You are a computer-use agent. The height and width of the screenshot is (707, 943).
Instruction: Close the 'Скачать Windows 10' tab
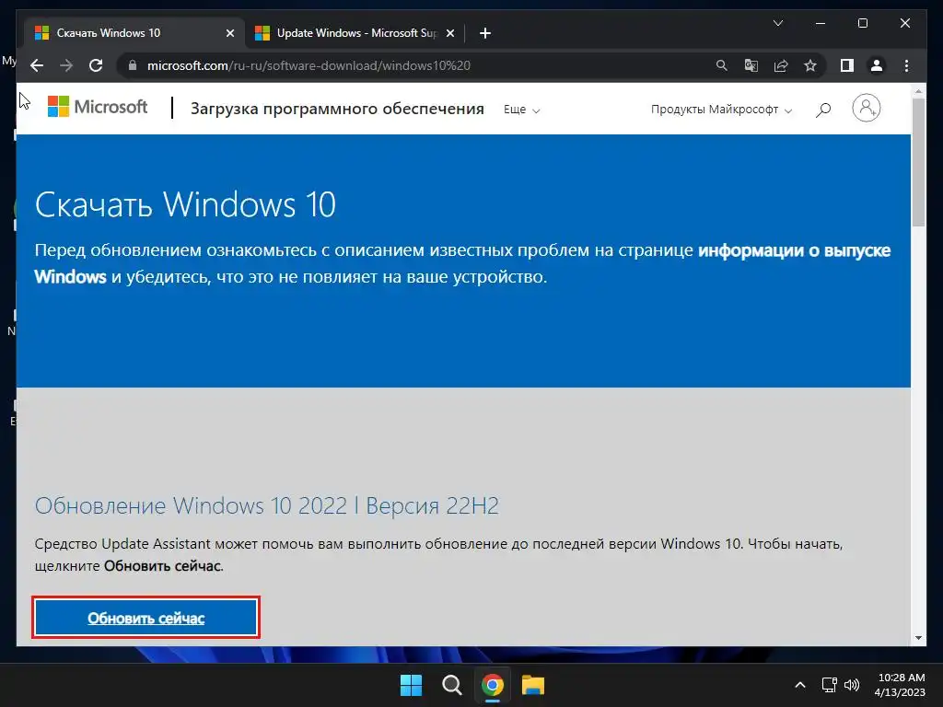[x=229, y=33]
